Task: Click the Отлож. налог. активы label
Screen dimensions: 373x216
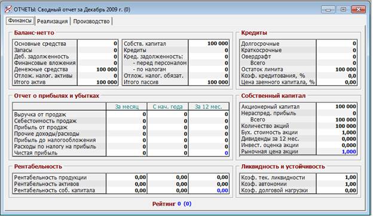Action: 43,76
